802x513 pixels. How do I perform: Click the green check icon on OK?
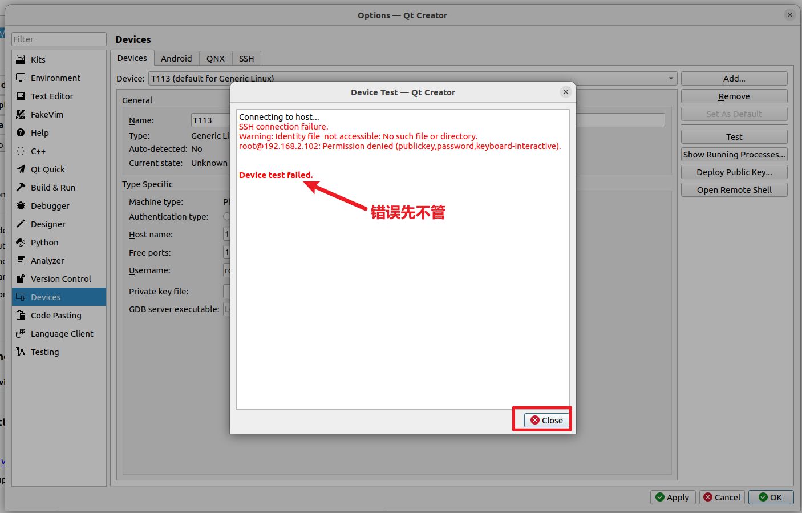pos(763,497)
